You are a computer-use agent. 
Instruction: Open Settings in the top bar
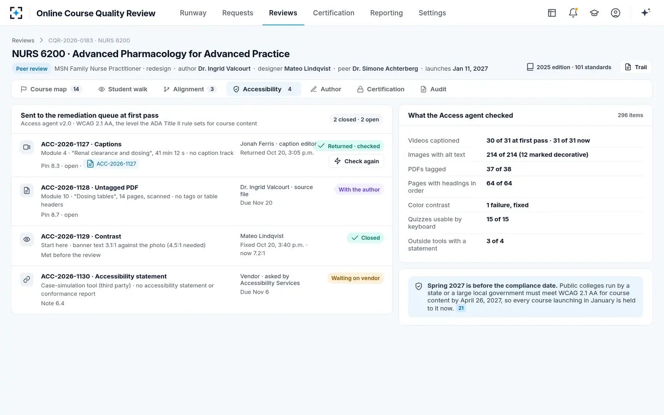pos(432,13)
